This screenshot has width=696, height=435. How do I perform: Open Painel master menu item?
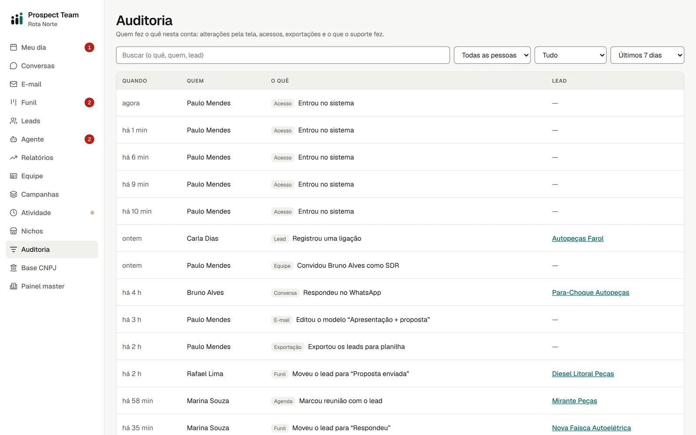click(x=52, y=286)
